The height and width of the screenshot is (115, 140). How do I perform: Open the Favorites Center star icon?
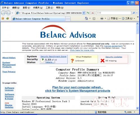(x=3, y=19)
